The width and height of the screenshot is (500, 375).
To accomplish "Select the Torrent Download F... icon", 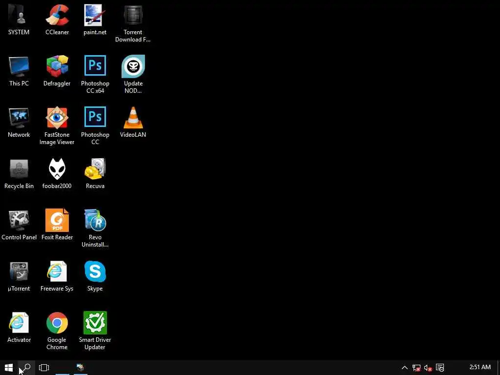I will click(133, 23).
